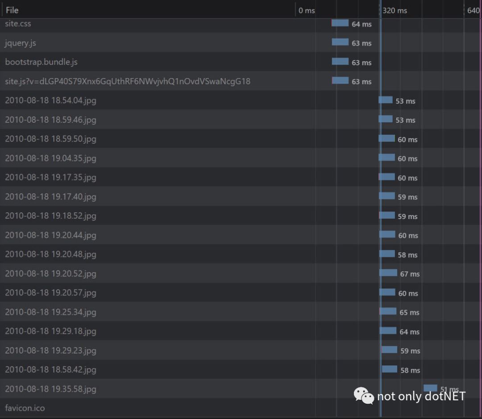The height and width of the screenshot is (419, 482).
Task: Open request 2010-08-18 19.25.34.jpg
Action: pyautogui.click(x=241, y=311)
